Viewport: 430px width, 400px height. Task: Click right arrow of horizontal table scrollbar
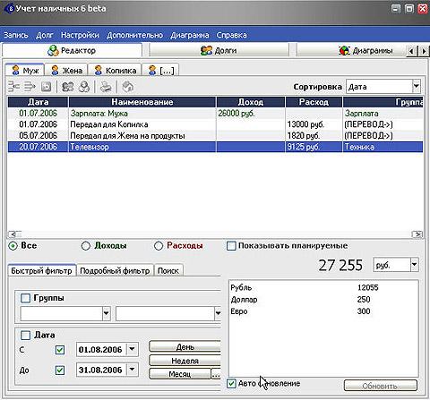click(x=417, y=234)
